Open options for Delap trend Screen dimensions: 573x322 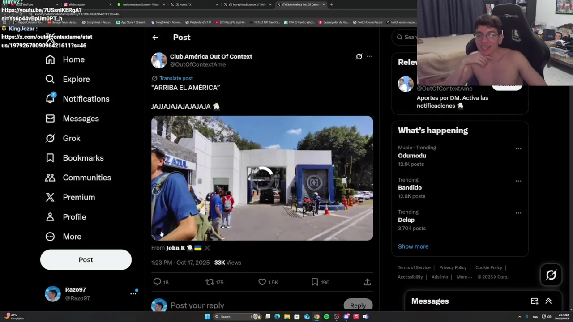(518, 213)
